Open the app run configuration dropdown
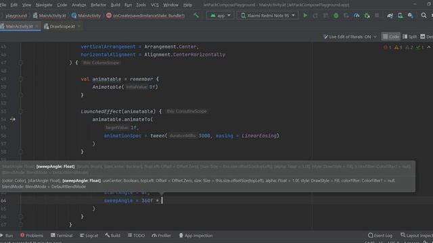 coord(220,16)
